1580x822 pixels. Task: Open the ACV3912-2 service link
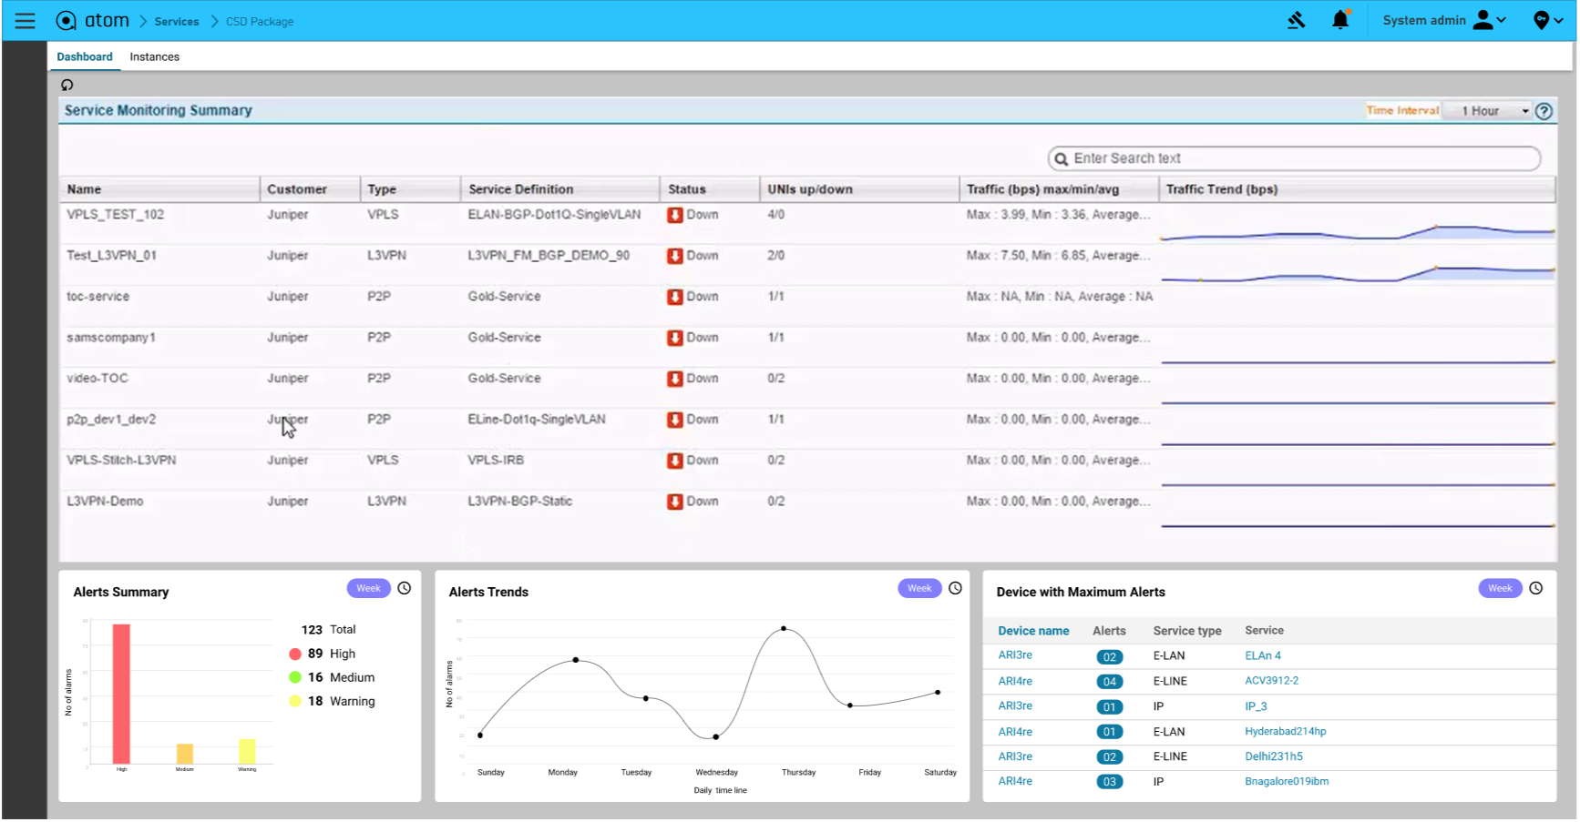click(1272, 681)
